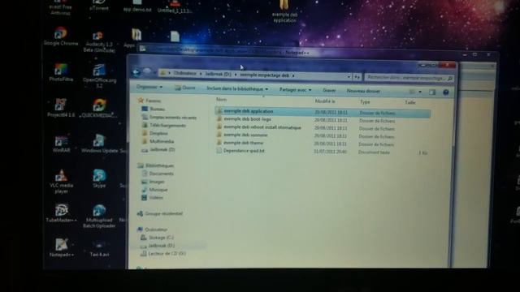Click Jailbreak (D:) in the address breadcrumb
This screenshot has height=292, width=520.
click(x=218, y=74)
